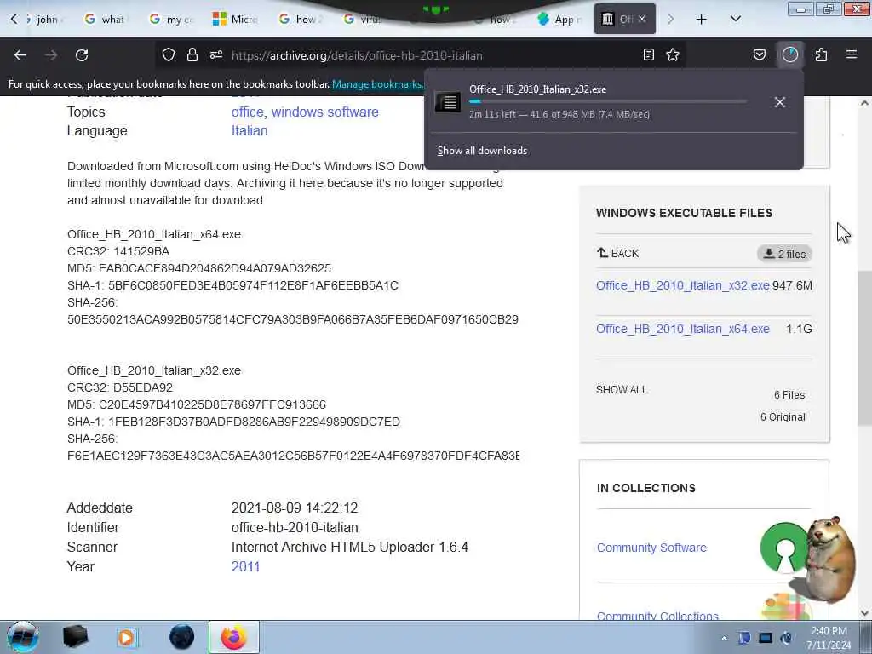Screen dimensions: 872x654
Task: Switch to the Microsoft tab
Action: click(x=237, y=20)
